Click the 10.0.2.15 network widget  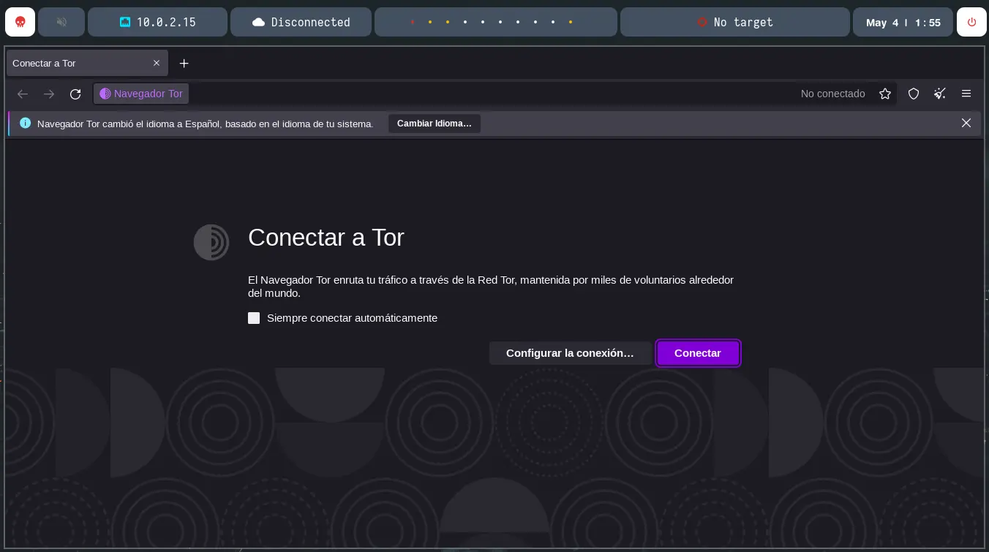pos(157,22)
